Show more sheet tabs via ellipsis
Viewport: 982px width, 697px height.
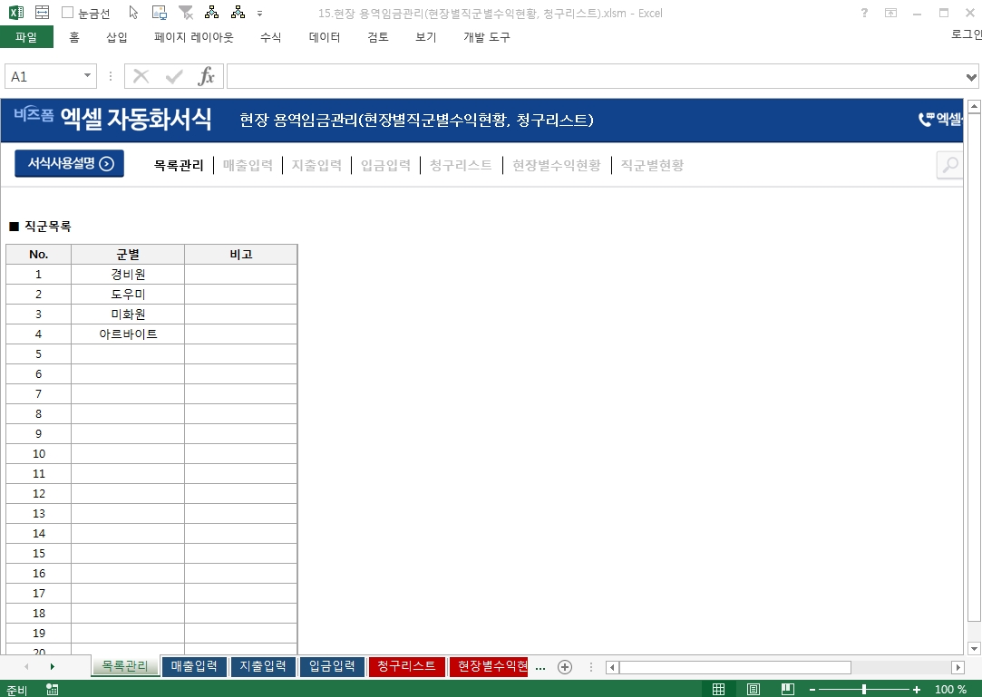coord(540,668)
